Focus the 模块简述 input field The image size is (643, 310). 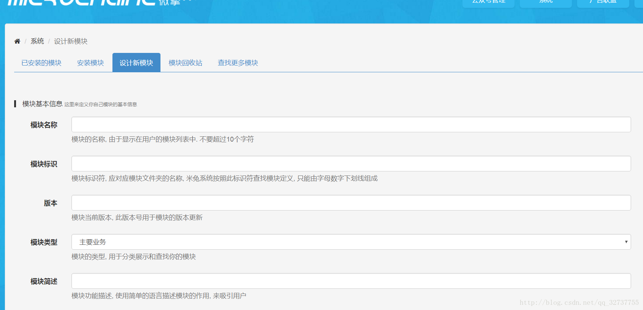(351, 281)
